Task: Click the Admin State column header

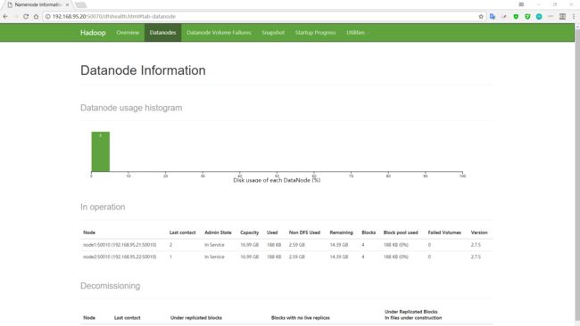Action: [218, 232]
